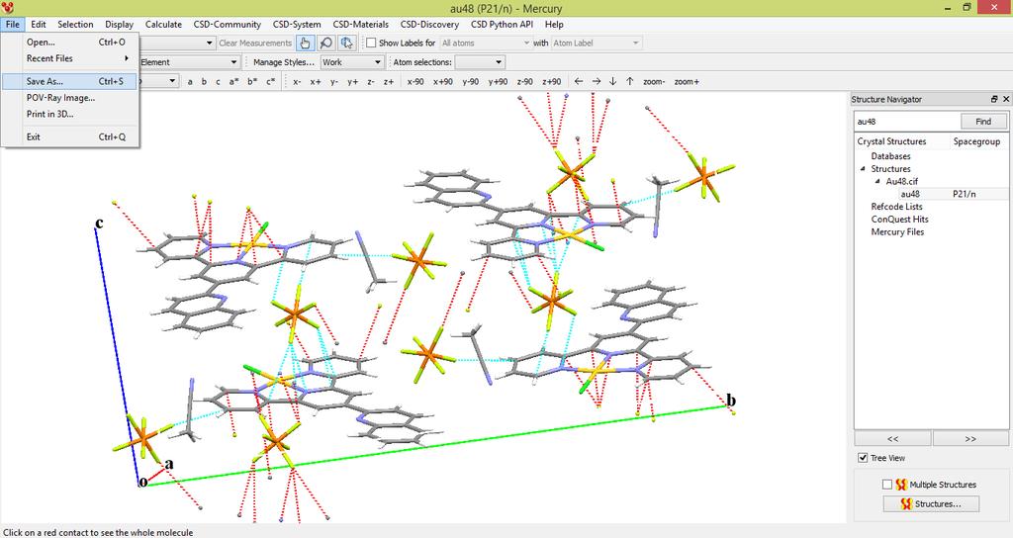The image size is (1013, 538).
Task: Click the structure search field containing au48
Action: tap(906, 121)
